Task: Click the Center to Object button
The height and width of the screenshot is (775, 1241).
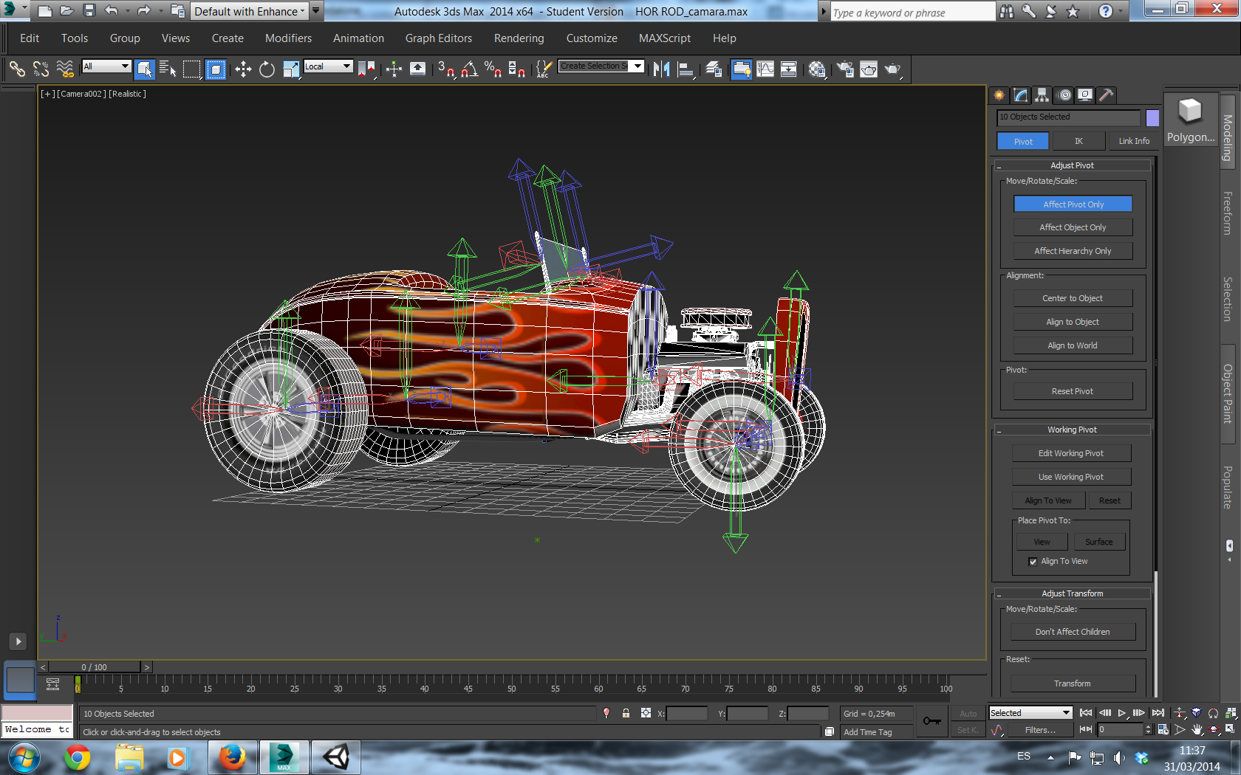Action: pyautogui.click(x=1073, y=298)
